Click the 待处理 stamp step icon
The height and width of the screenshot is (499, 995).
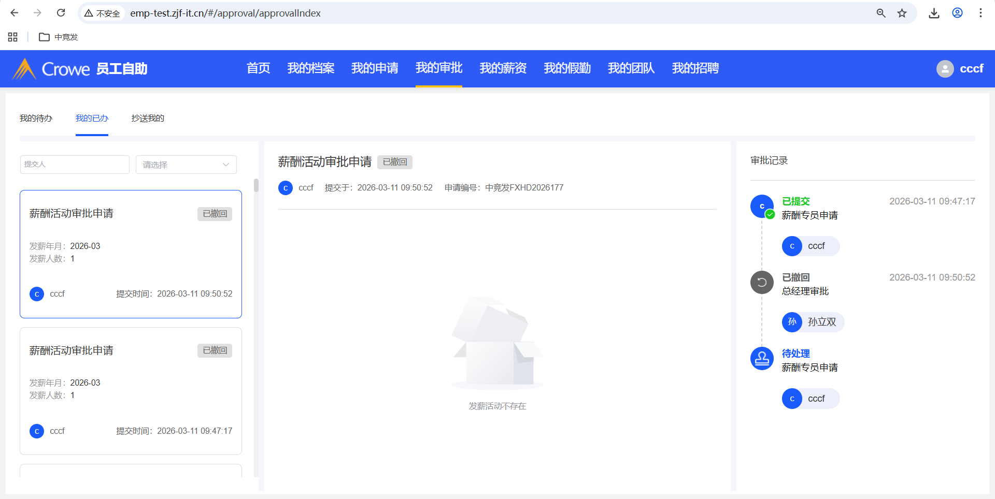[x=762, y=358]
